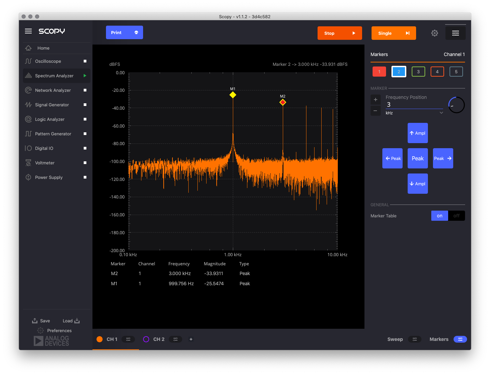This screenshot has width=490, height=375.
Task: Add a new channel with plus icon
Action: point(191,339)
